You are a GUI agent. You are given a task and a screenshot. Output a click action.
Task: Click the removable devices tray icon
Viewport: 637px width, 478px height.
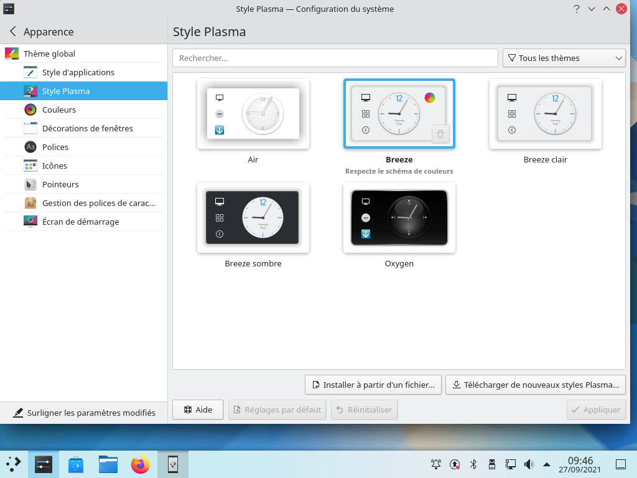(x=492, y=464)
